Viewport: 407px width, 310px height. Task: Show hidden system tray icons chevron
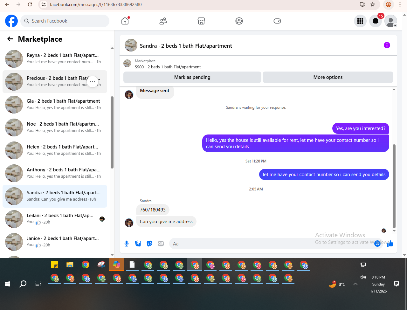click(x=355, y=284)
